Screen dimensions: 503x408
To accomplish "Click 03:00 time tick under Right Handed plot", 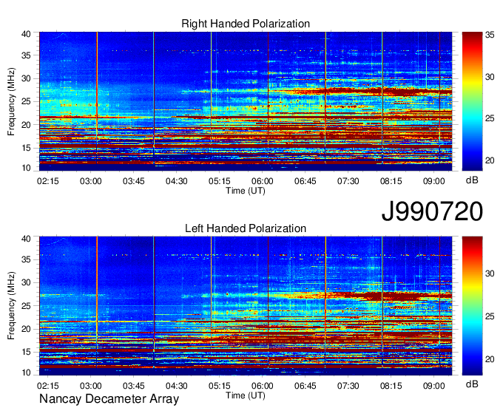I will (x=90, y=181).
